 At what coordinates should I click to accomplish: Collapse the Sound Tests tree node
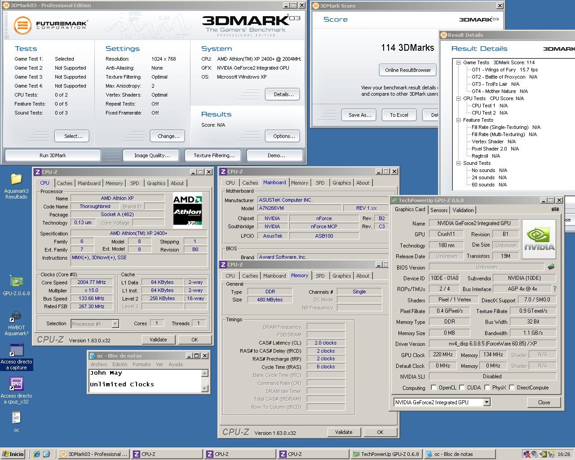click(x=459, y=163)
